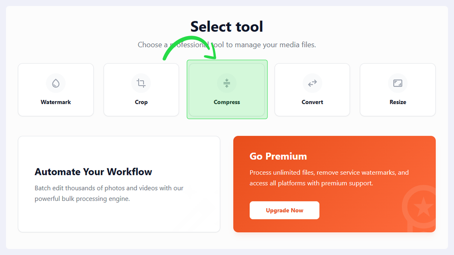The height and width of the screenshot is (255, 454).
Task: Open the Resize tool label
Action: (398, 102)
